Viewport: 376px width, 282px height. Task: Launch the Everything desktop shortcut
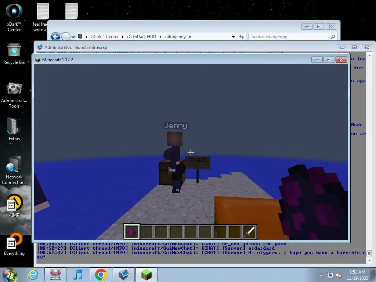[14, 244]
